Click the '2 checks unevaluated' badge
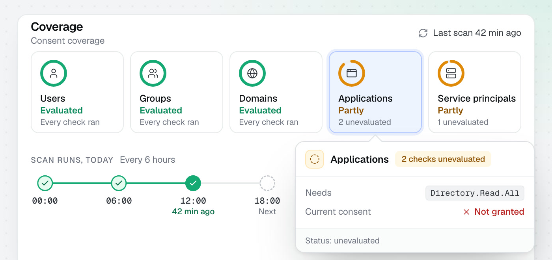552x260 pixels. pyautogui.click(x=443, y=159)
